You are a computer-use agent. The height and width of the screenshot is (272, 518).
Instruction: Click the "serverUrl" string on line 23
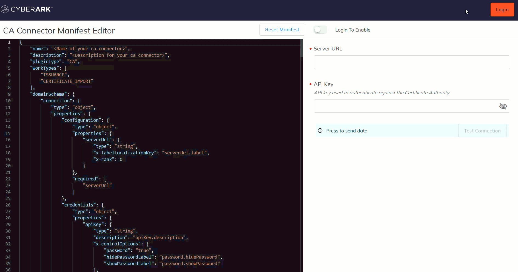click(x=97, y=185)
